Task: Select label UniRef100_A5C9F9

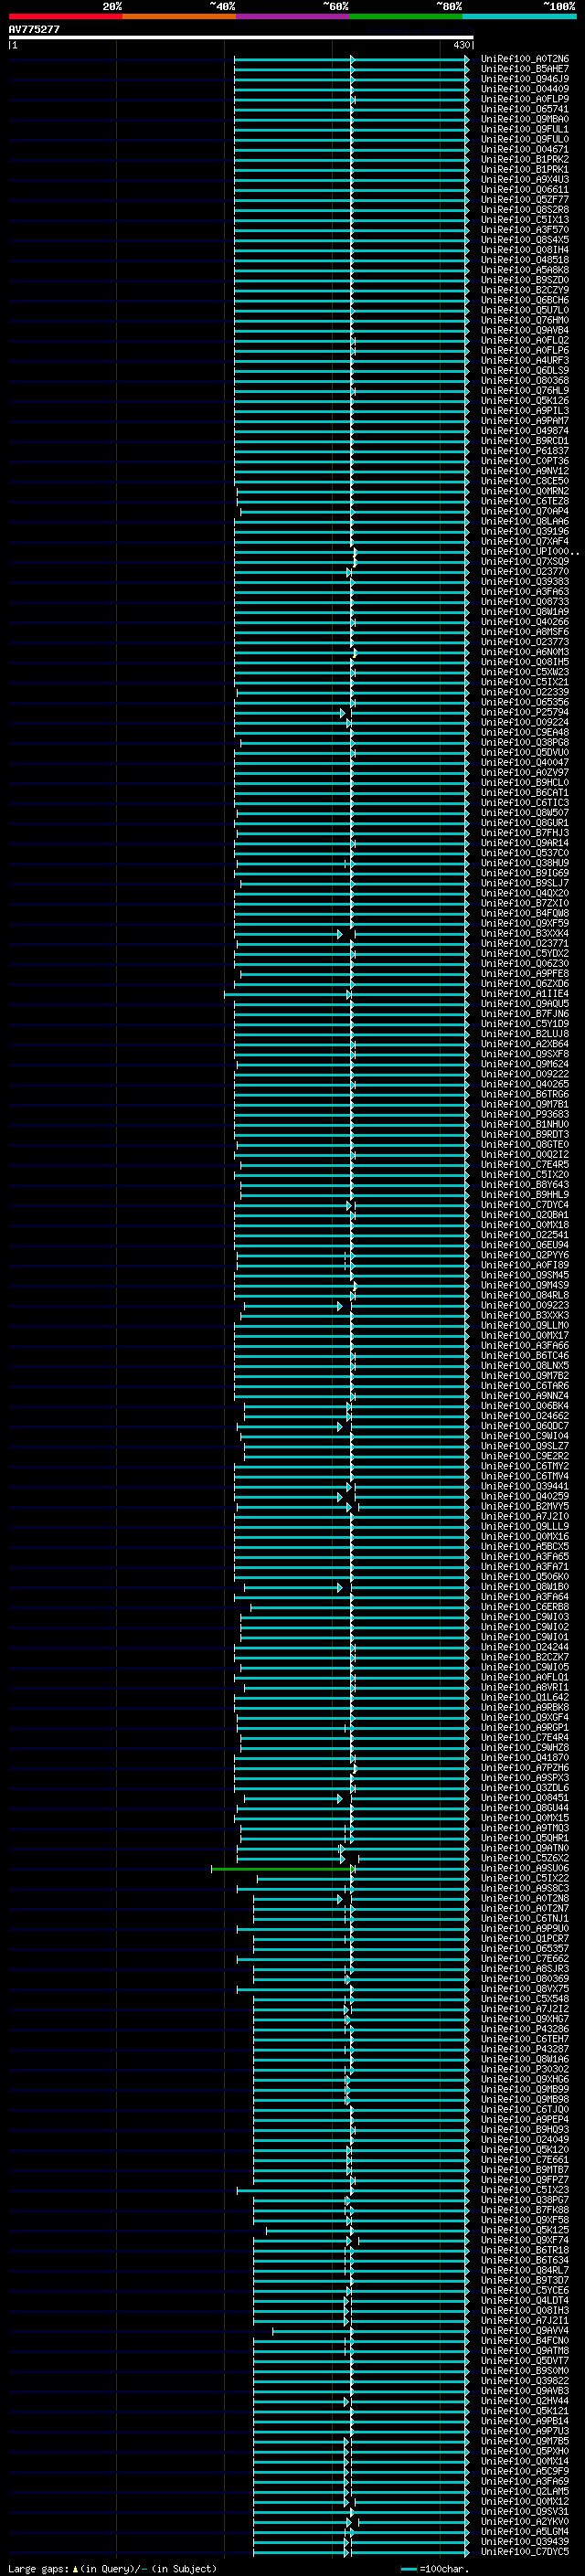Action: pos(524,2471)
